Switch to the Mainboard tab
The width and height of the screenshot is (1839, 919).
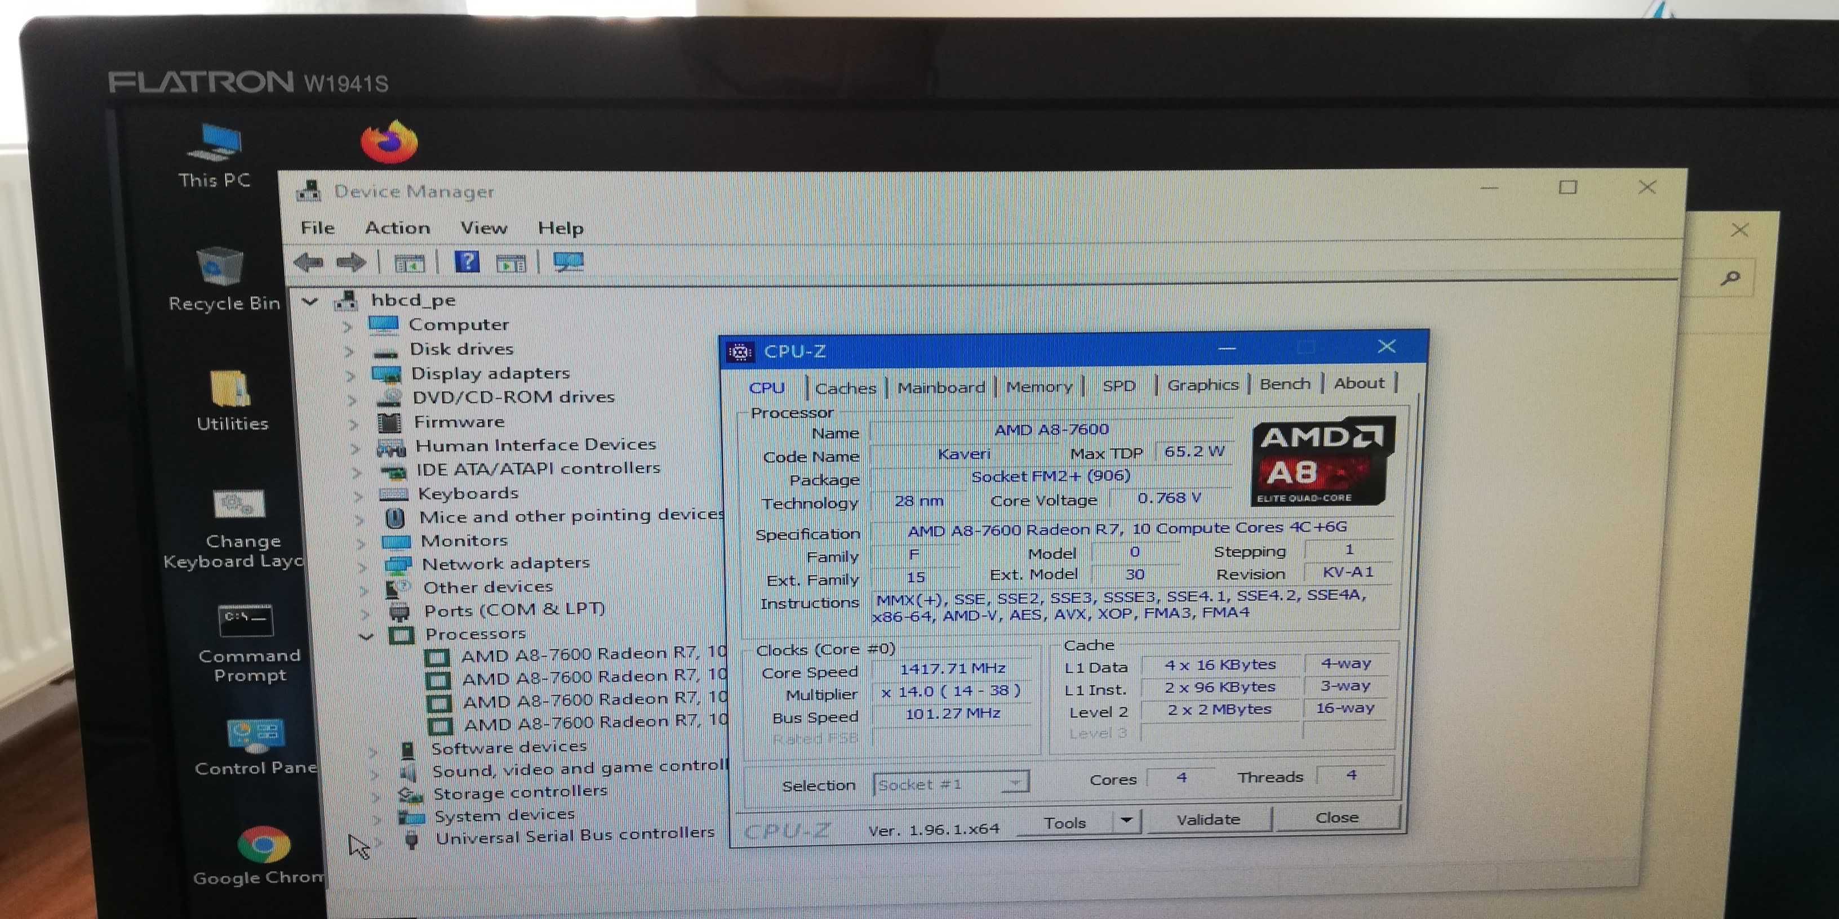coord(941,387)
